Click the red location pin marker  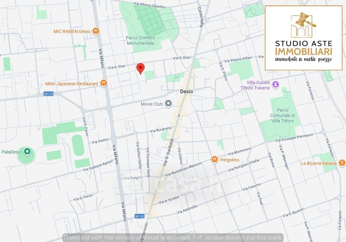coord(140,68)
